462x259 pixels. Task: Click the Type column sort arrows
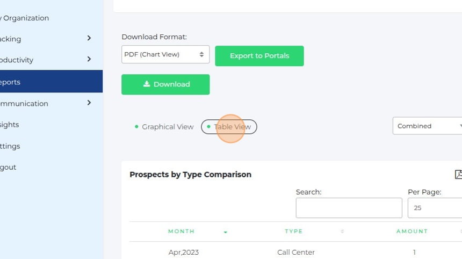342,232
